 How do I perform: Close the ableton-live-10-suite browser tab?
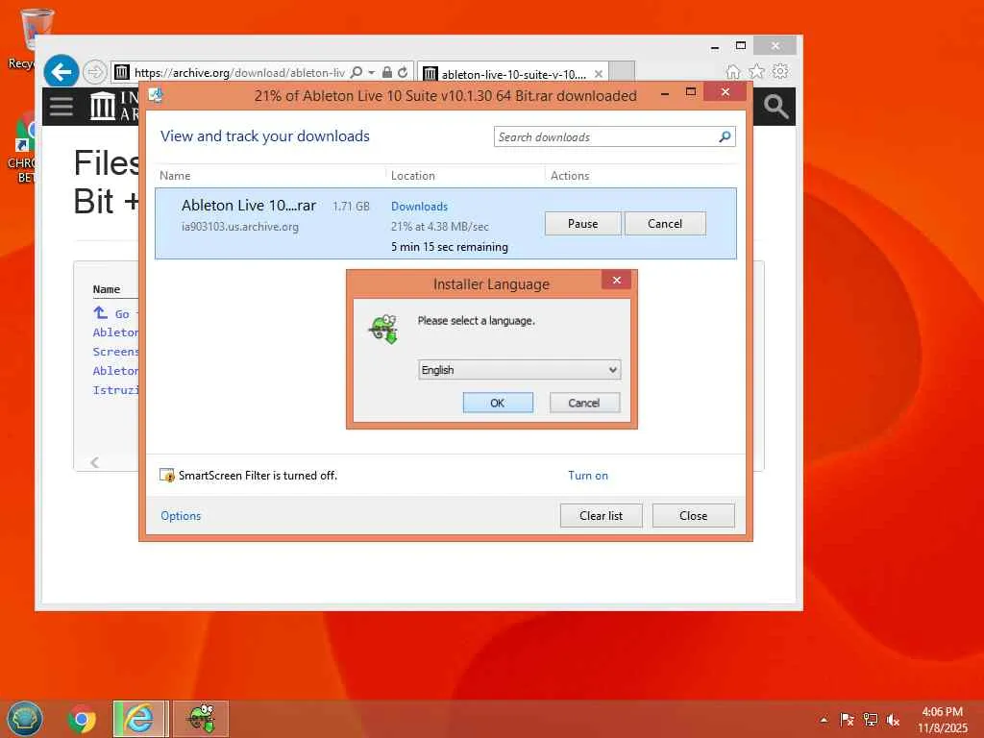coord(599,74)
